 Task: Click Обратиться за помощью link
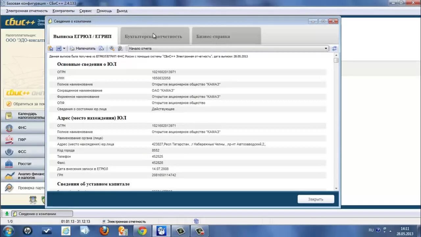tap(25, 104)
